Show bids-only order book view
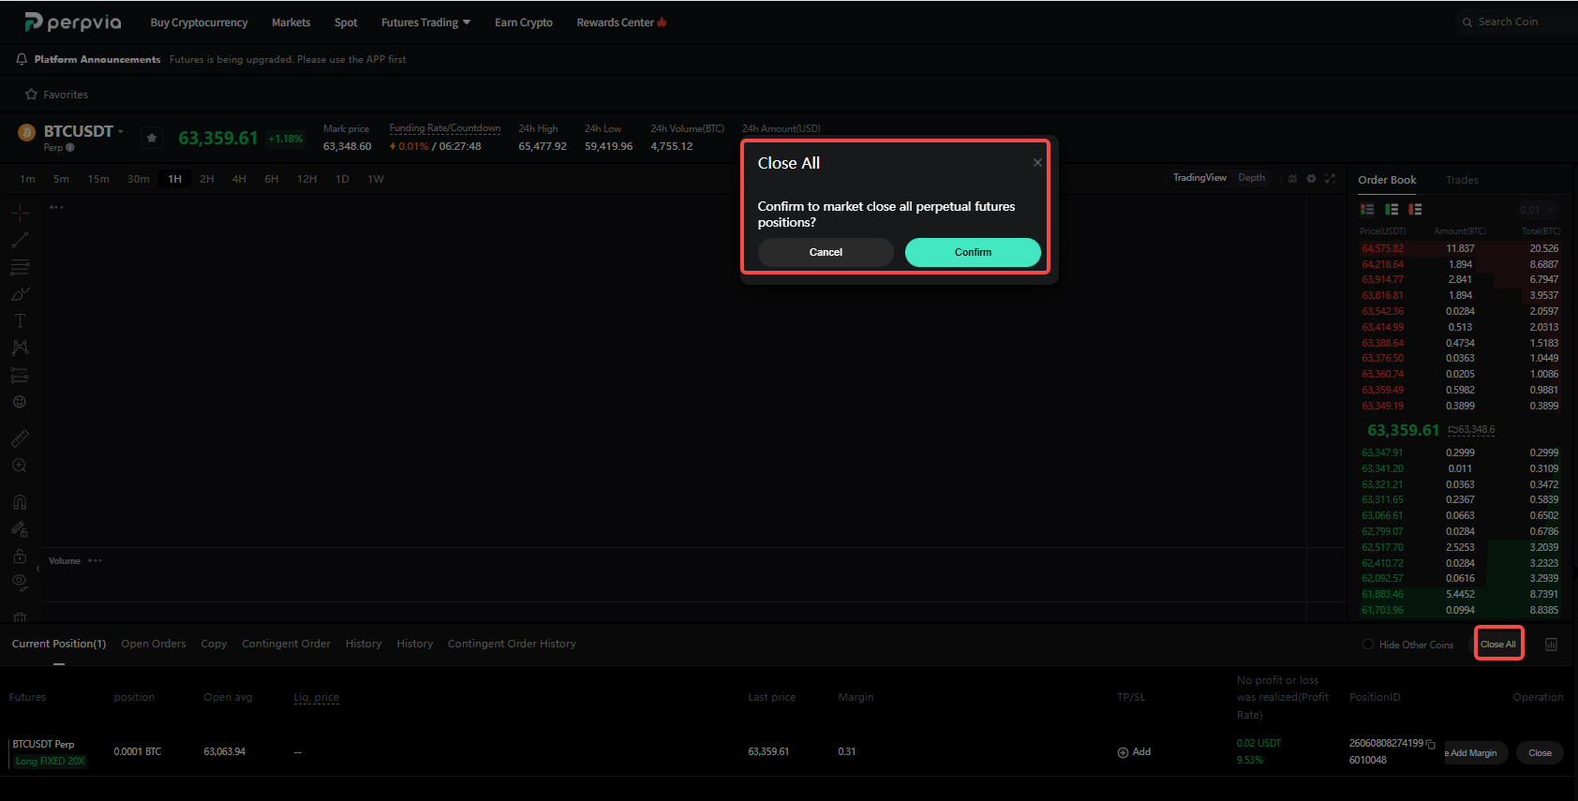1578x801 pixels. [1392, 209]
